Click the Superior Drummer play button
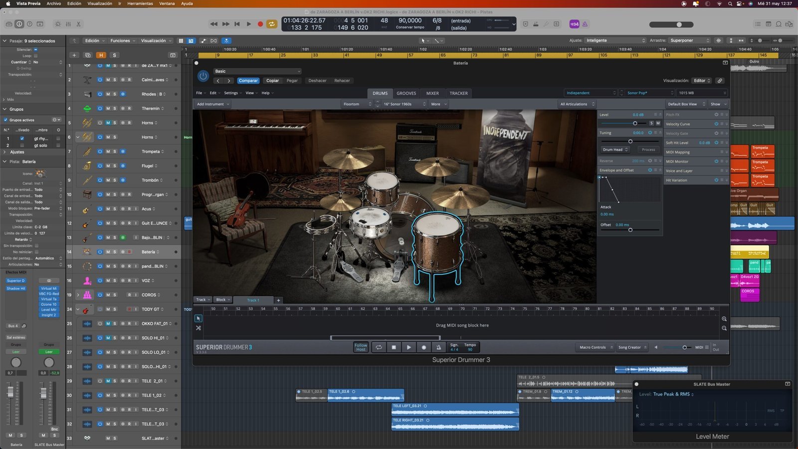Screen dimensions: 798x449 (408, 347)
